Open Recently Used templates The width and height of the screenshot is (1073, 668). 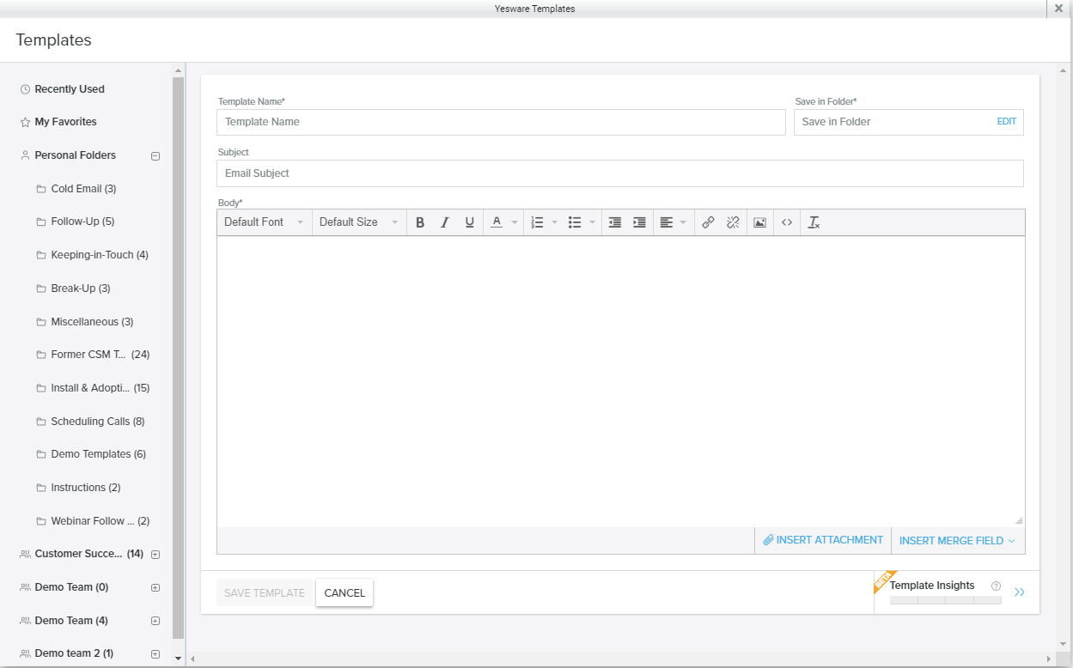[x=69, y=89]
